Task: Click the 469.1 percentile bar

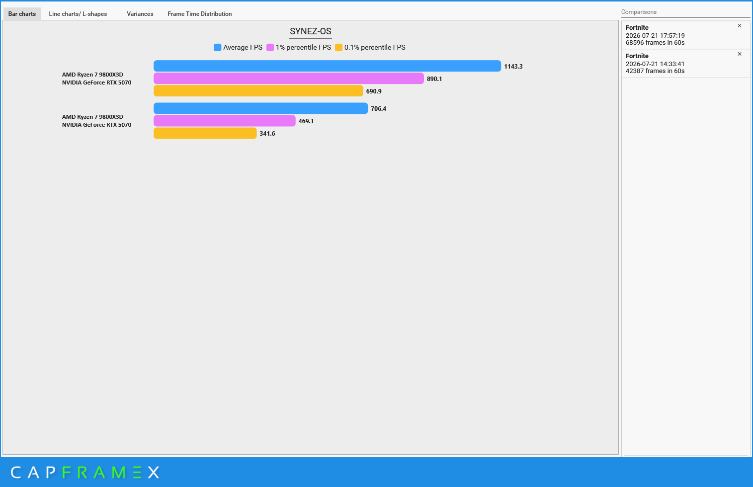Action: [225, 121]
